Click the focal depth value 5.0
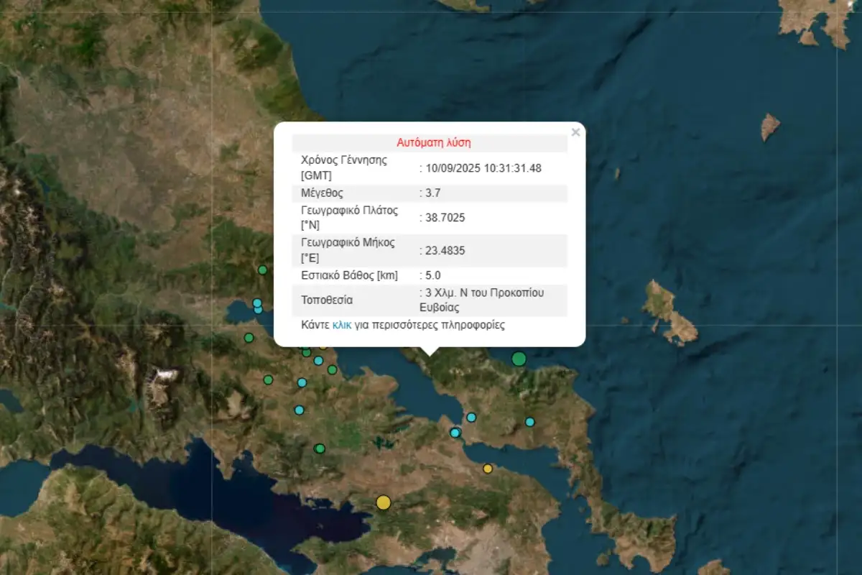This screenshot has height=575, width=862. coord(433,275)
